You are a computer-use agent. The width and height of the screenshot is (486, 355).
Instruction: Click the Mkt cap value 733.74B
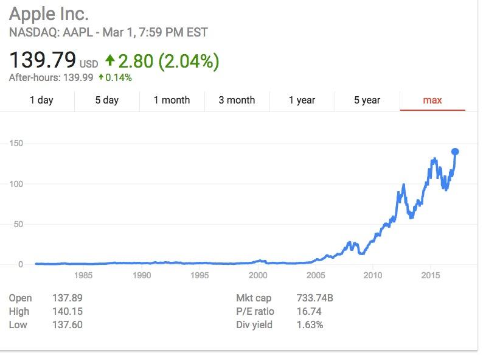[313, 298]
